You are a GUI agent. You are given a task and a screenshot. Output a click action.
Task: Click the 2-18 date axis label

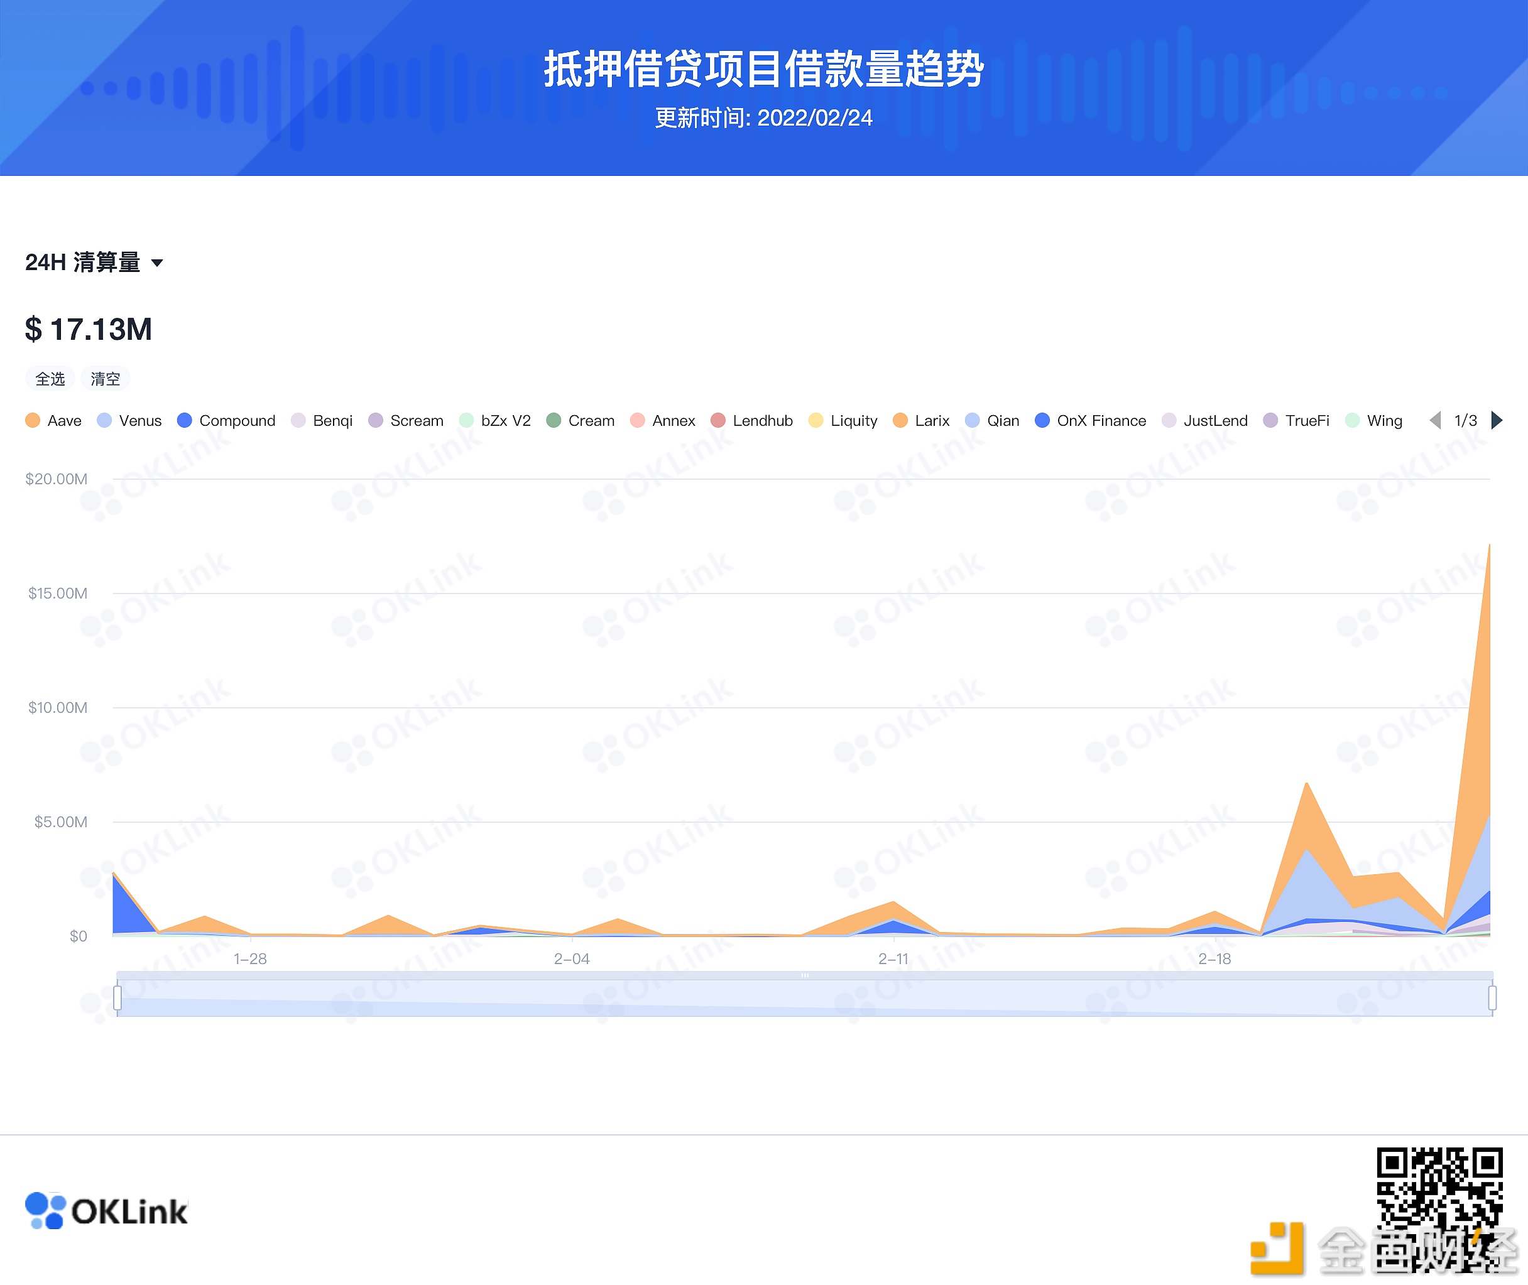pos(1214,958)
